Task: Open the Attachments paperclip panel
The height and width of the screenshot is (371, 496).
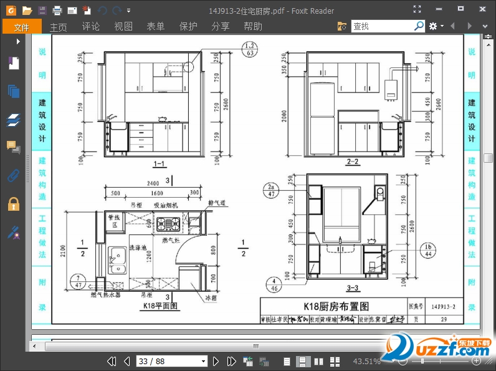Action: click(14, 175)
